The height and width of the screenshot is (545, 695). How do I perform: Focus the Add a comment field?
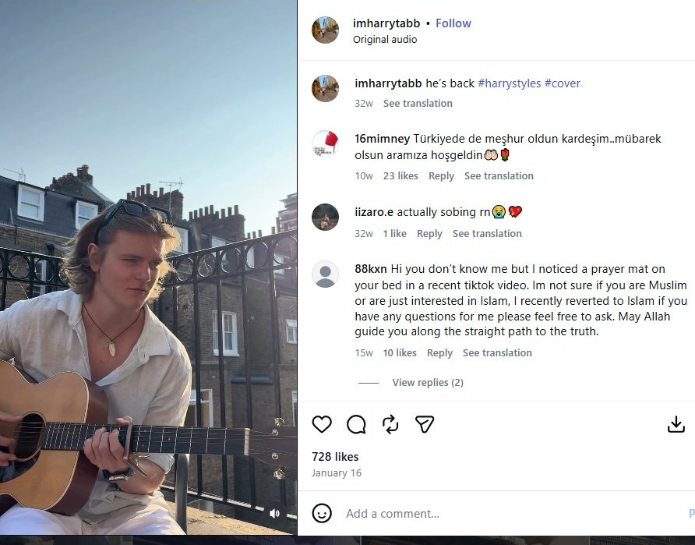[x=514, y=514]
